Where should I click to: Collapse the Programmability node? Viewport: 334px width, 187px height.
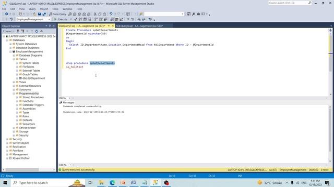(x=14, y=94)
